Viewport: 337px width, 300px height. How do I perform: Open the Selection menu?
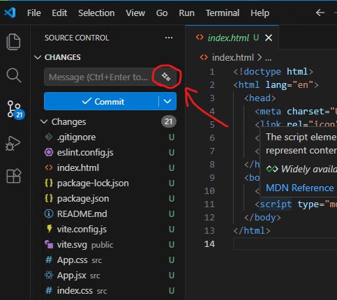pos(96,13)
